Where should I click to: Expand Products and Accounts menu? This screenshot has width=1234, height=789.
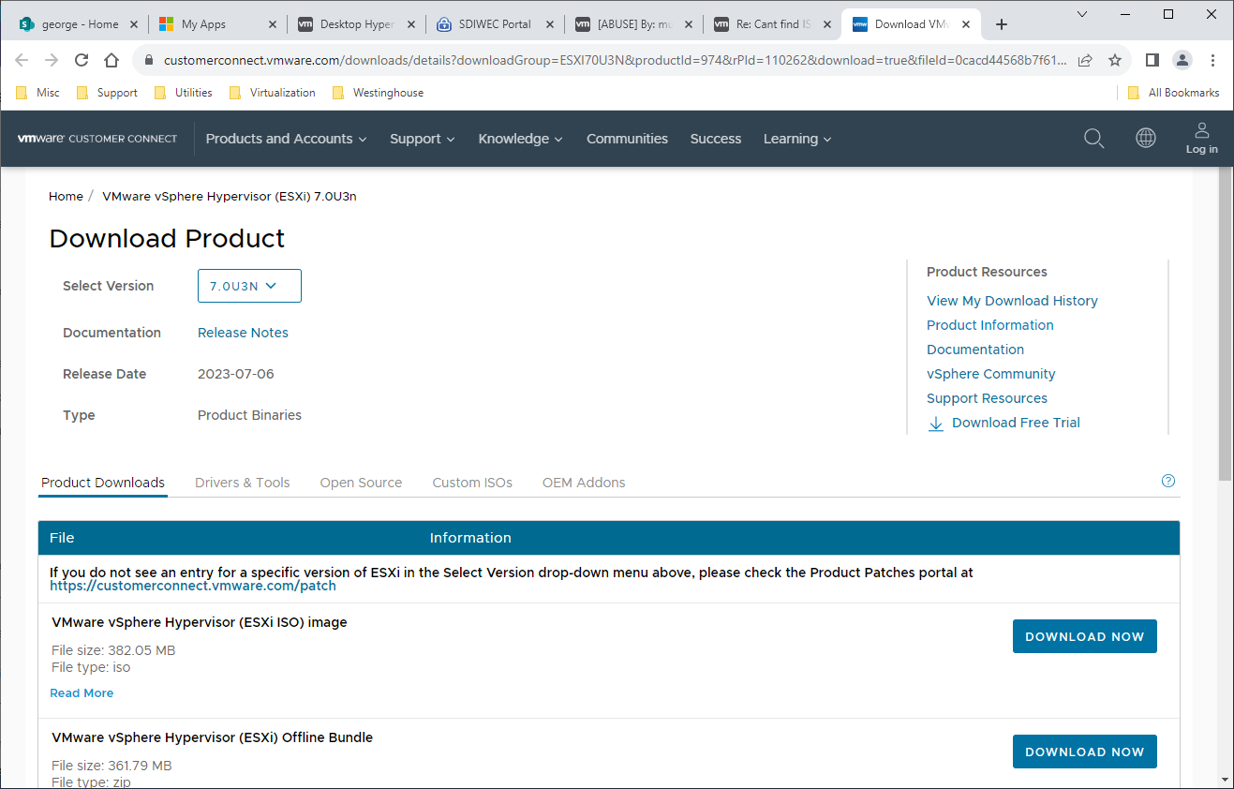(x=286, y=139)
